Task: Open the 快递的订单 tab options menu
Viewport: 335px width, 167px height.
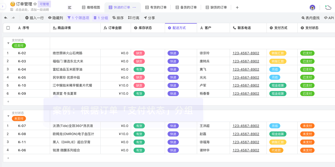Action: click(134, 7)
